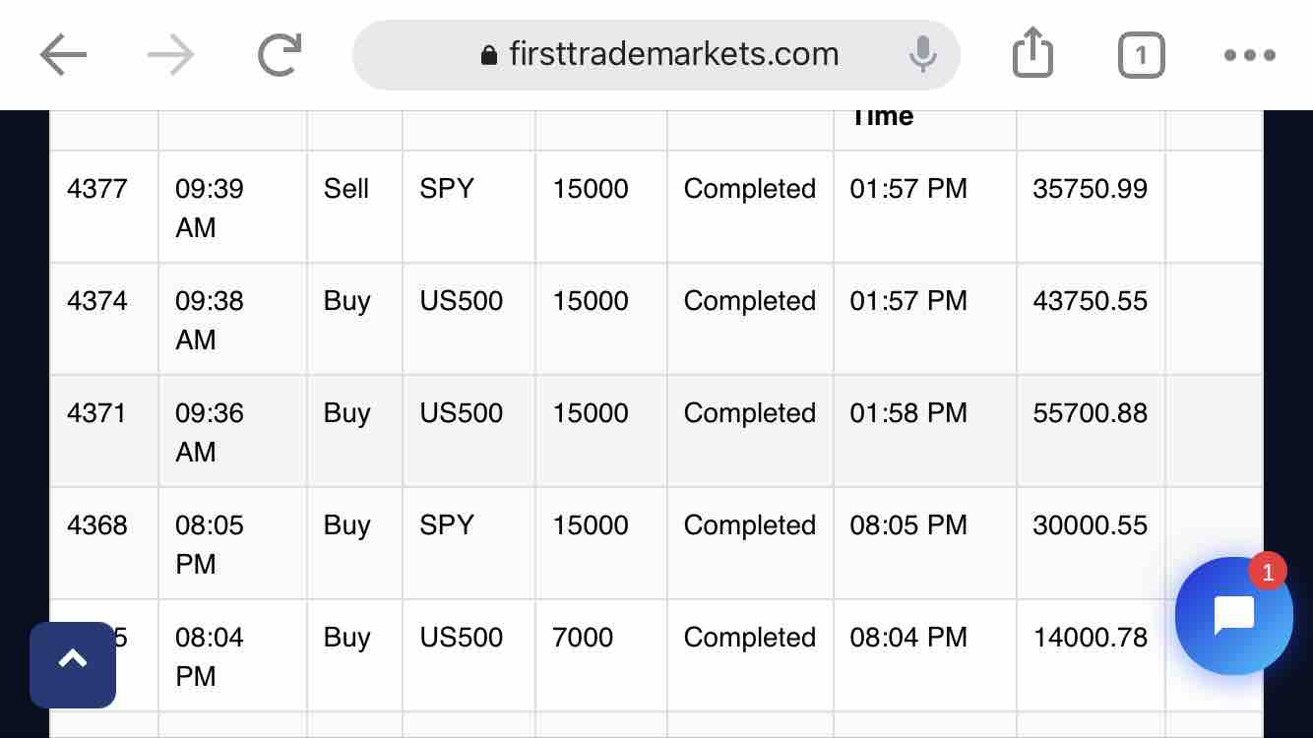The width and height of the screenshot is (1313, 738).
Task: Open the chat bubble with 1 notification
Action: tap(1233, 616)
